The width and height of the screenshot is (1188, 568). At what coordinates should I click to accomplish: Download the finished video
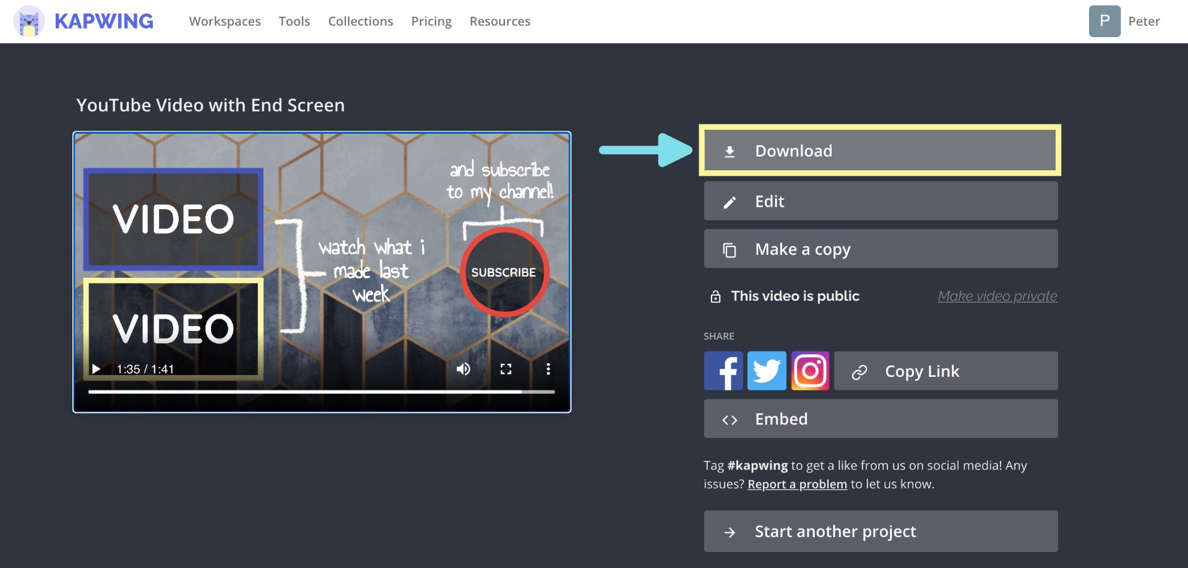click(x=880, y=151)
